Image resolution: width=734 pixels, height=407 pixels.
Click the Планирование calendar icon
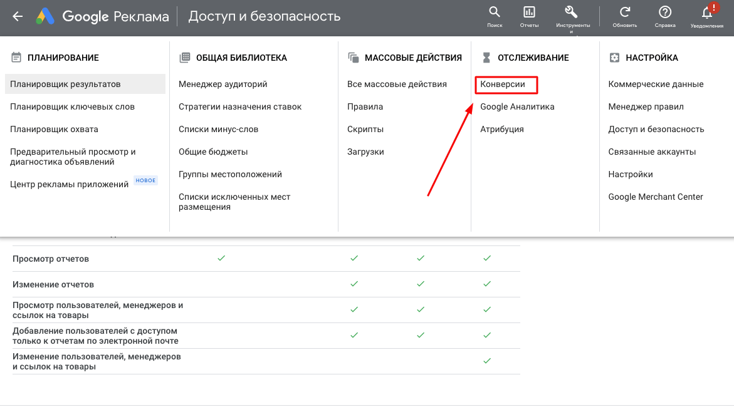16,58
